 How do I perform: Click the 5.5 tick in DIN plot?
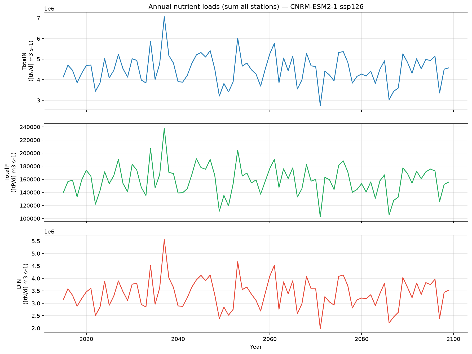36,241
